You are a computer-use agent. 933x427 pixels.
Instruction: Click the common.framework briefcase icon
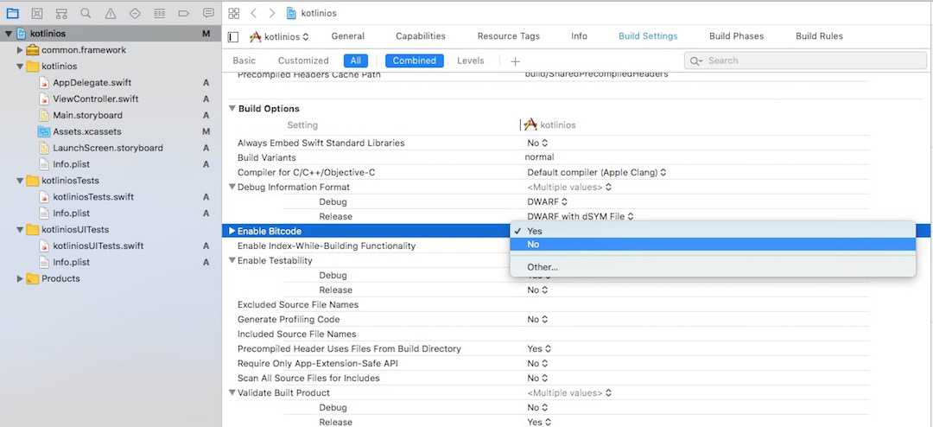[x=33, y=50]
